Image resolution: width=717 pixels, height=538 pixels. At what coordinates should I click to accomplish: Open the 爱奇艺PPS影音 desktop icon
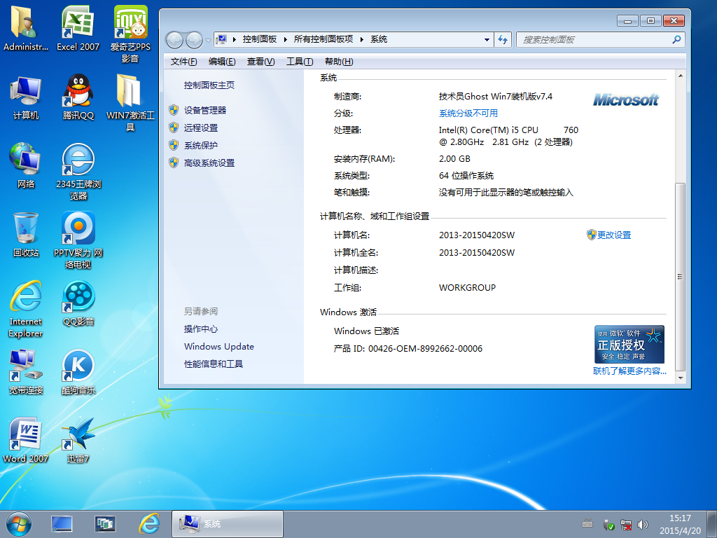130,34
